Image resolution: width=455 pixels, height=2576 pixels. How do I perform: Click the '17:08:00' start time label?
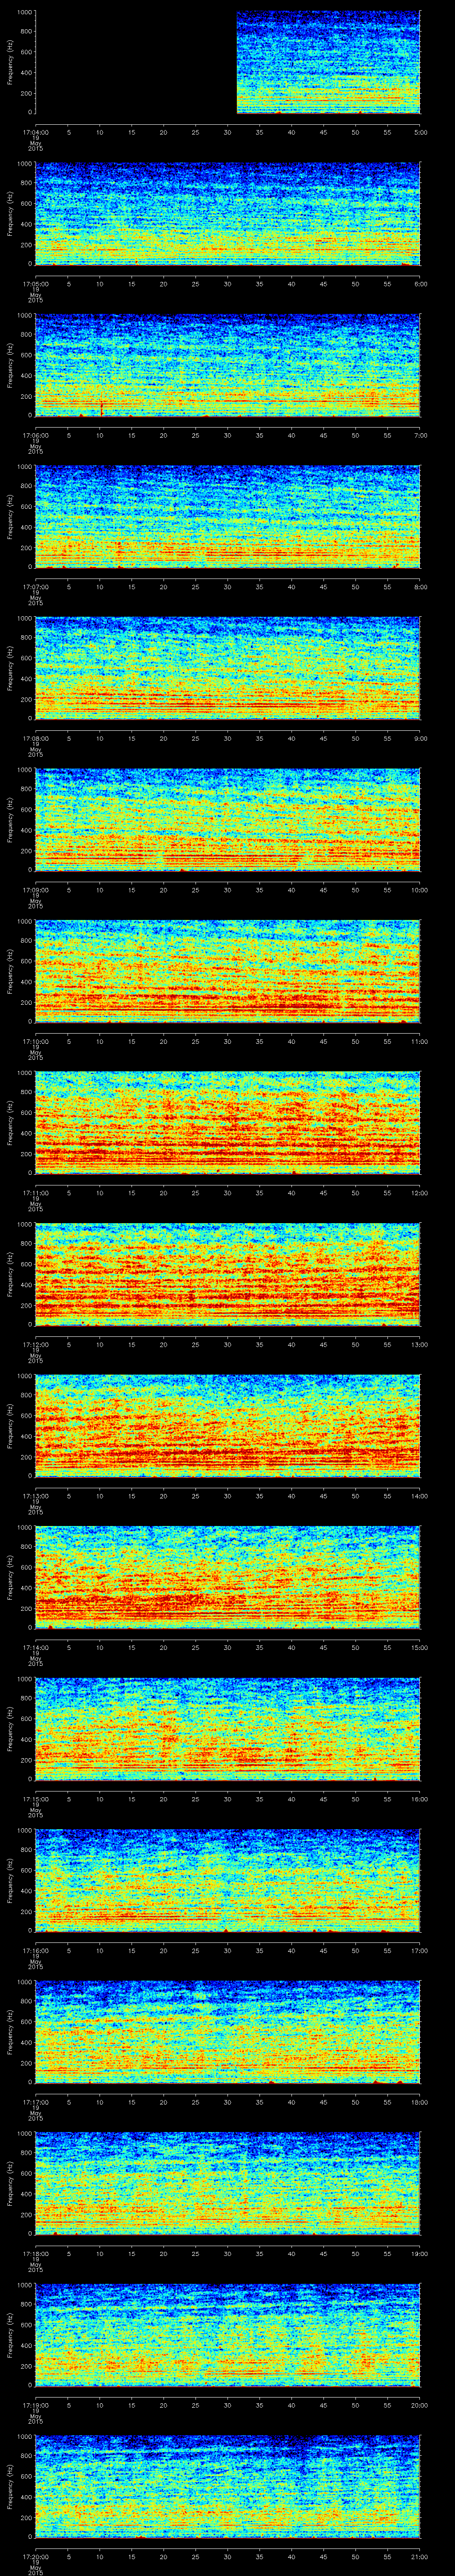[x=35, y=738]
